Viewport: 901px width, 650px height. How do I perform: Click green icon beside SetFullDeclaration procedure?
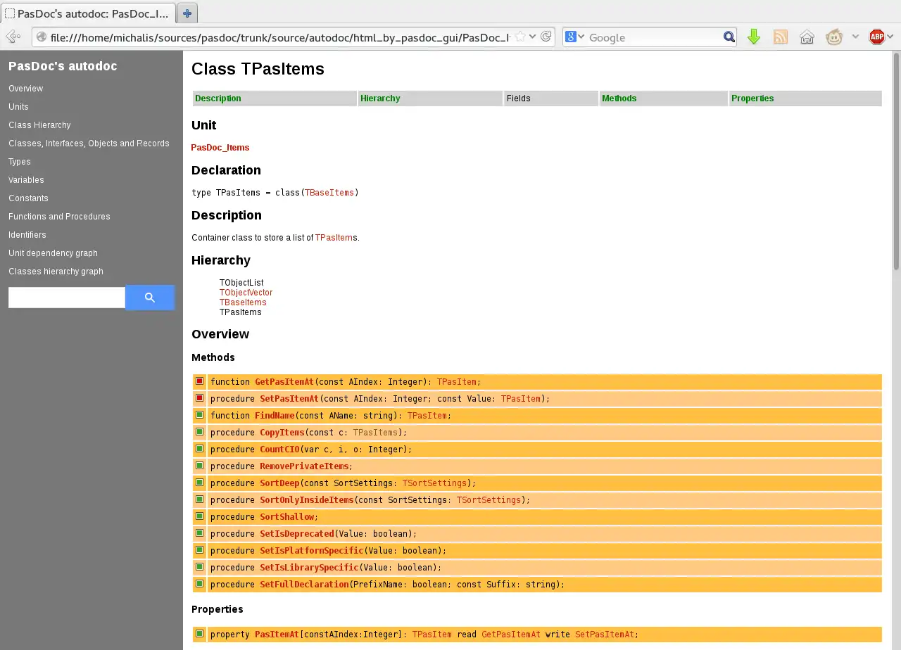pos(200,584)
